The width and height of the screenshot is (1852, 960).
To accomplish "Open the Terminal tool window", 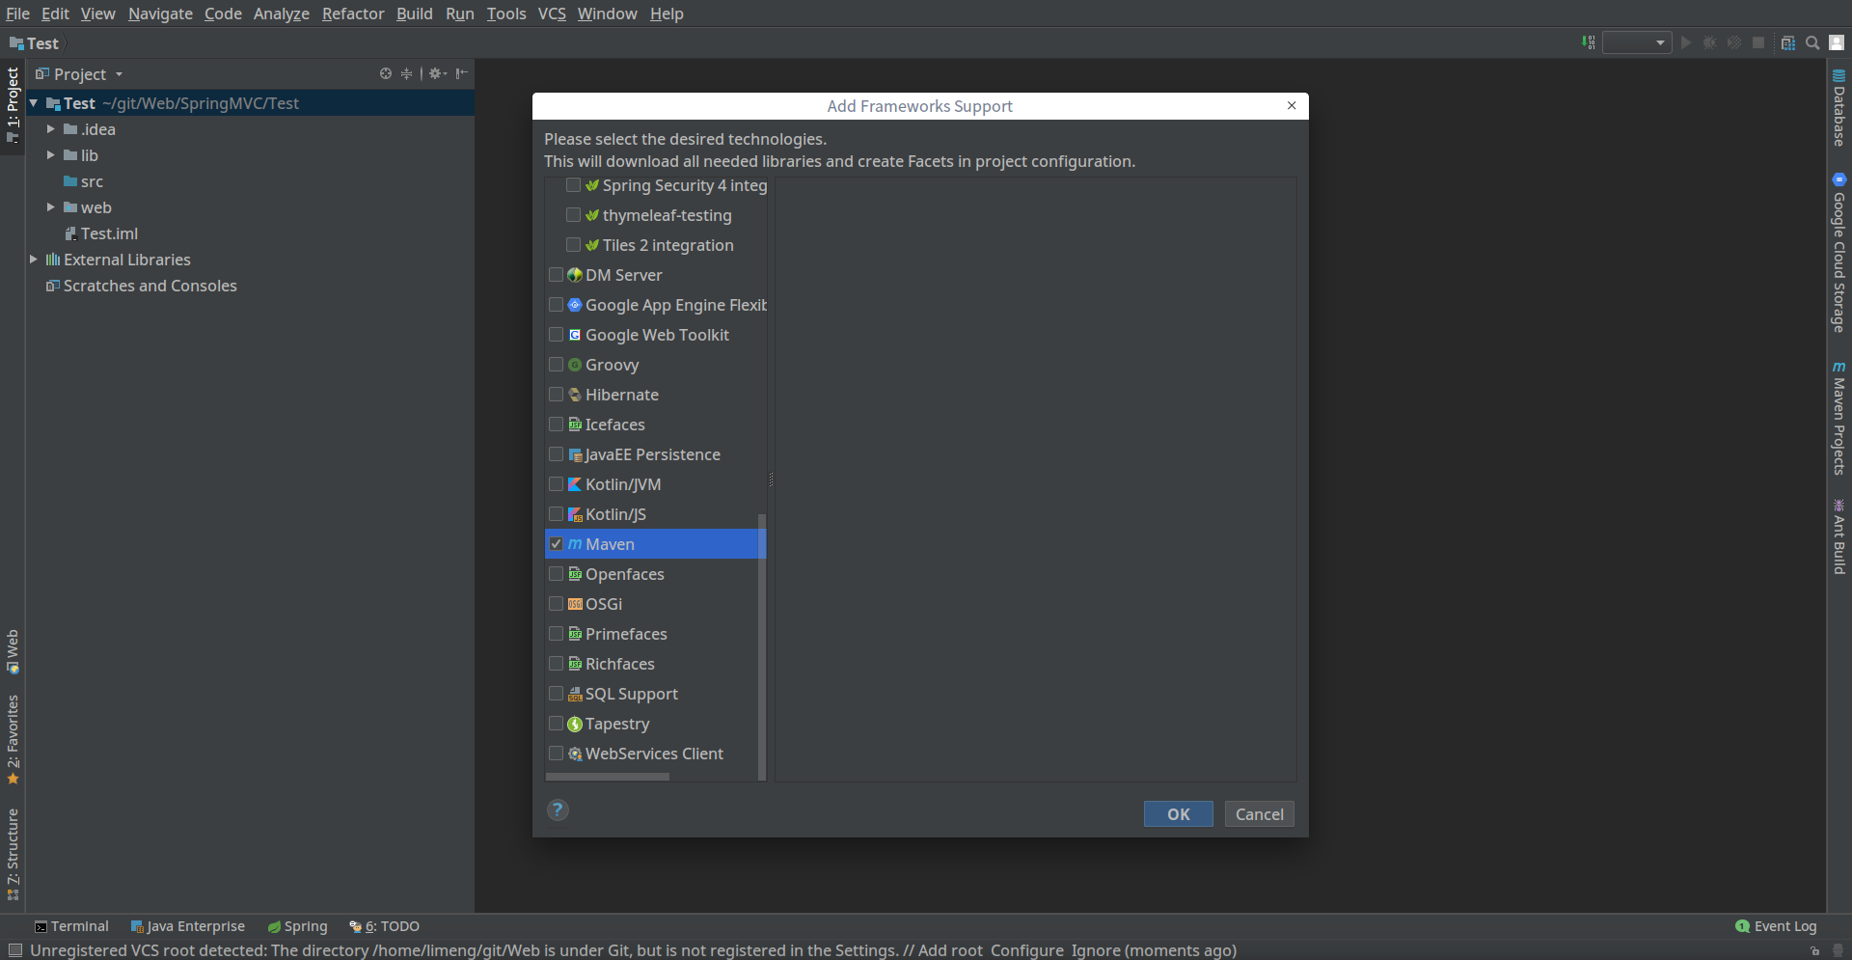I will [x=71, y=926].
